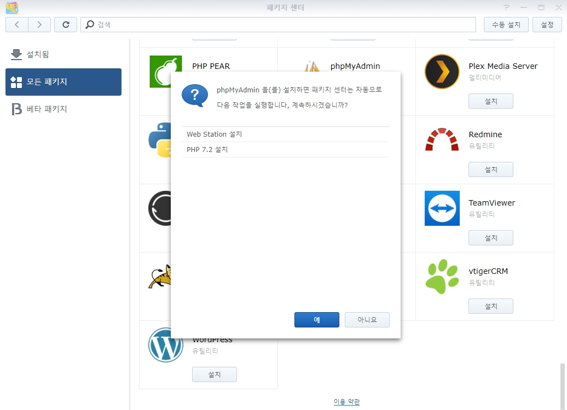Click the Python package icon
This screenshot has width=567, height=410.
(x=160, y=140)
